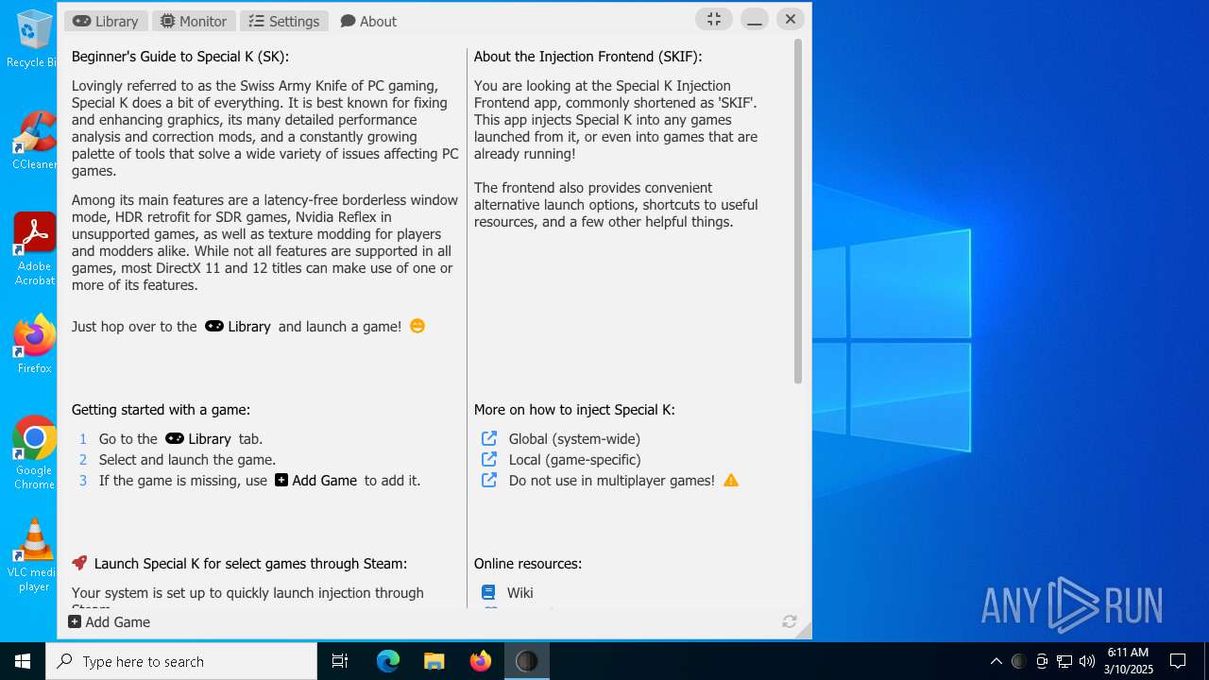Image resolution: width=1209 pixels, height=680 pixels.
Task: Open the Settings tab
Action: click(x=284, y=21)
